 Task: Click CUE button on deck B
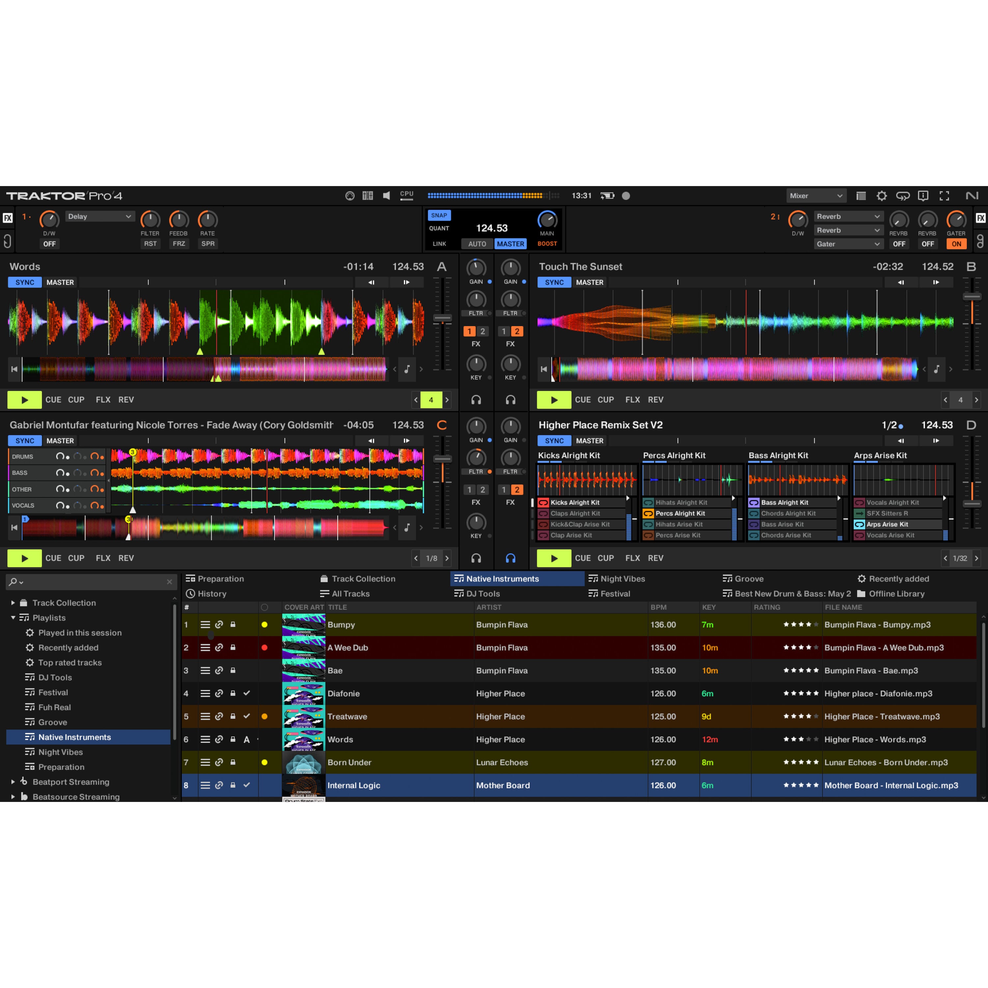pyautogui.click(x=583, y=400)
